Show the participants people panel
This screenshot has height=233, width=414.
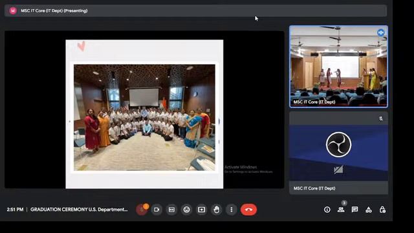(341, 210)
